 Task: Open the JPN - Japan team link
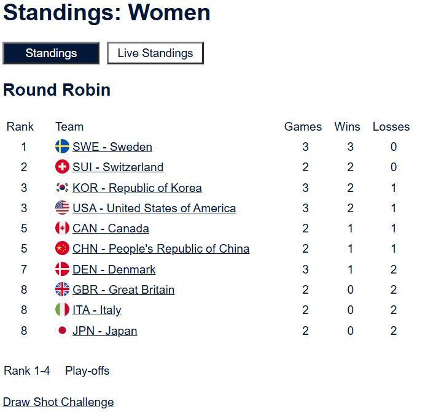(104, 331)
